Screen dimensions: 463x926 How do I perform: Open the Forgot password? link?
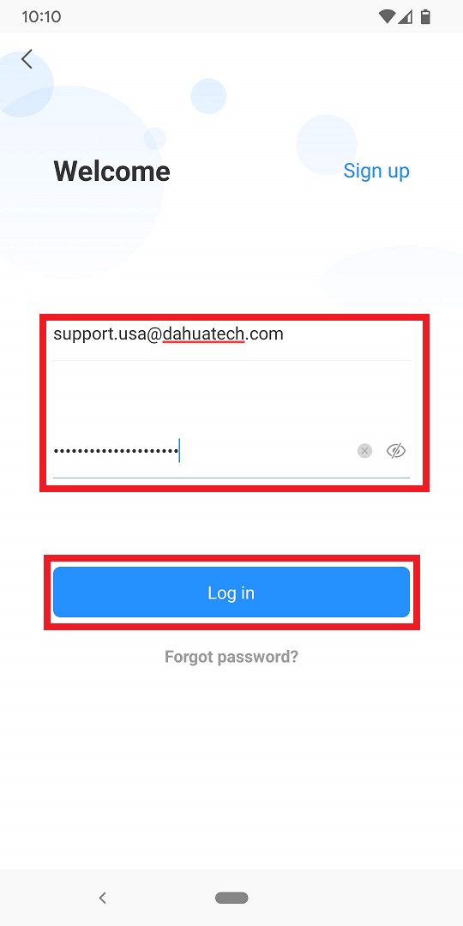pos(231,657)
